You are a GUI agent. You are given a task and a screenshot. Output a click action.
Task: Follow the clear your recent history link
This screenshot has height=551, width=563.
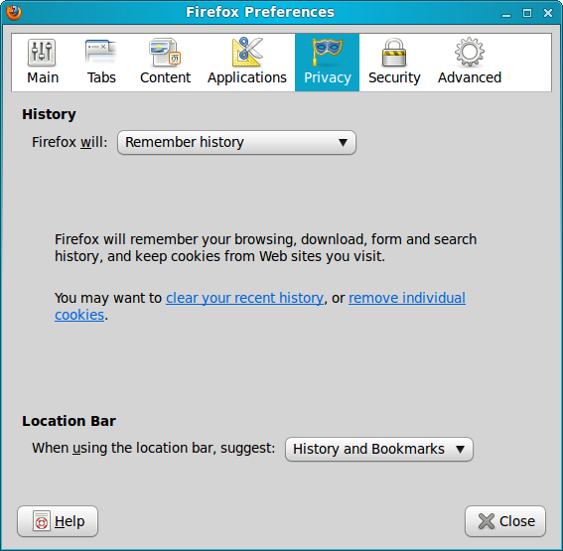point(244,298)
